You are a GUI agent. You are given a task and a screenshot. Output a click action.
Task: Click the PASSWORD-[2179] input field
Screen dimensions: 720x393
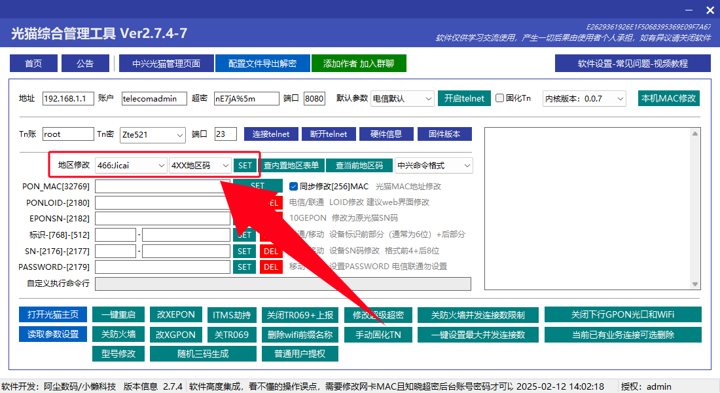tap(162, 267)
